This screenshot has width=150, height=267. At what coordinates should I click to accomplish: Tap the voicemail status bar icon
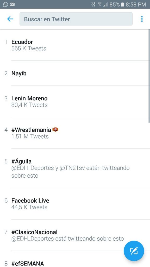[12, 4]
